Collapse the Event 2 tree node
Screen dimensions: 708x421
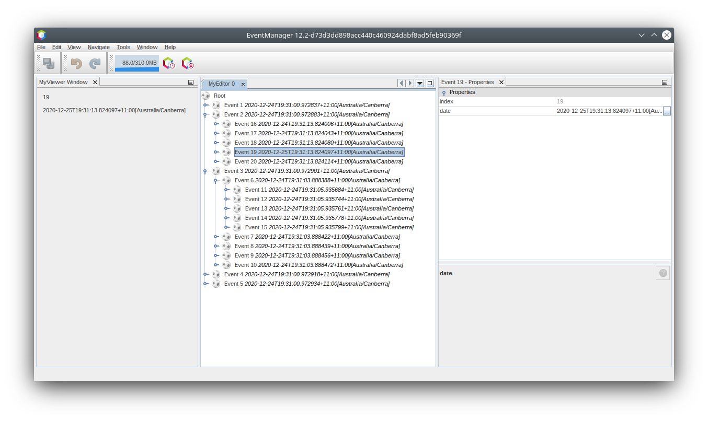pyautogui.click(x=205, y=114)
